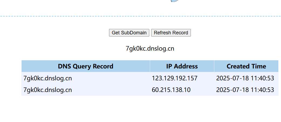The width and height of the screenshot is (281, 122).
Task: Click domain cell in 60.215.138.10 row
Action: [x=86, y=90]
